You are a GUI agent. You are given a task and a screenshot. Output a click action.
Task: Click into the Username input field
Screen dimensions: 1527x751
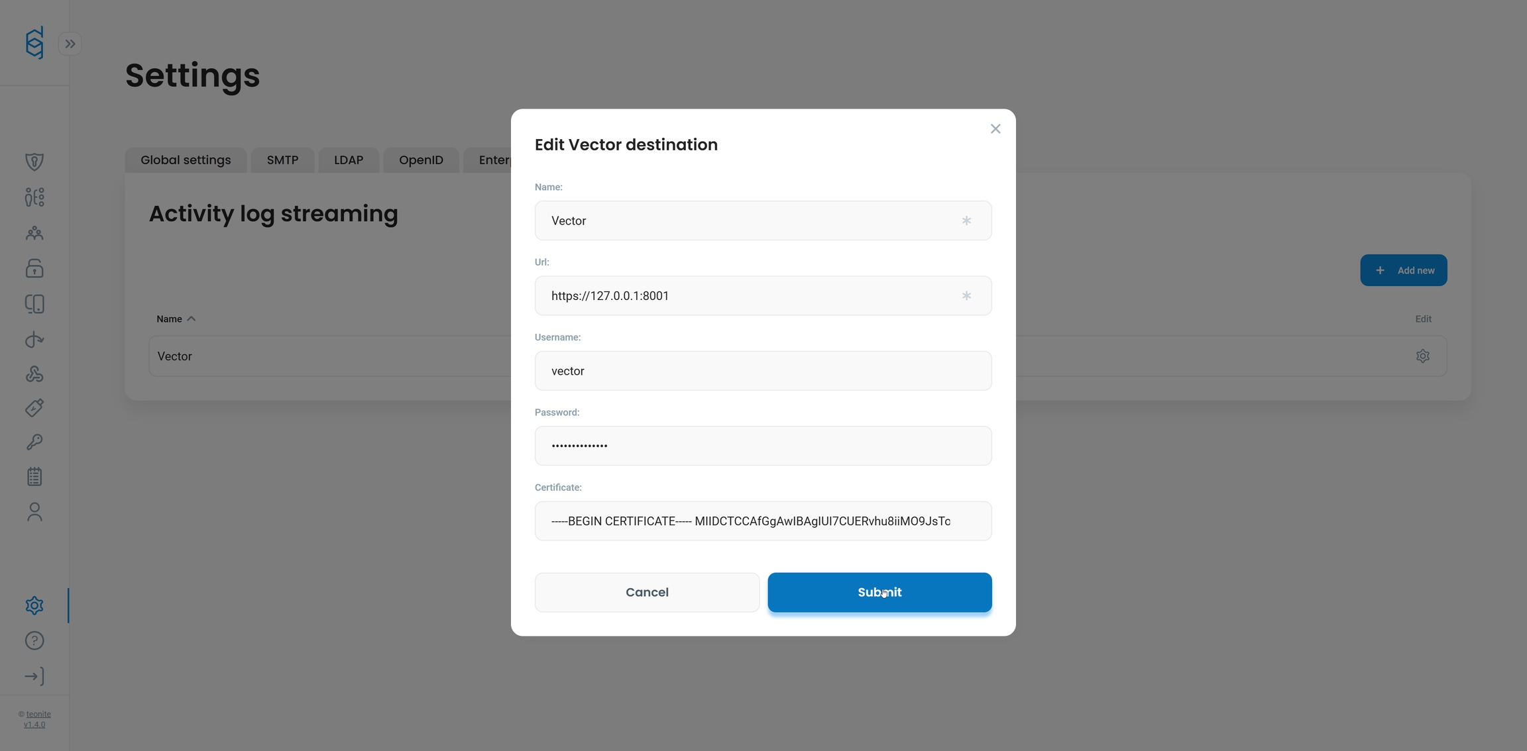[763, 371]
